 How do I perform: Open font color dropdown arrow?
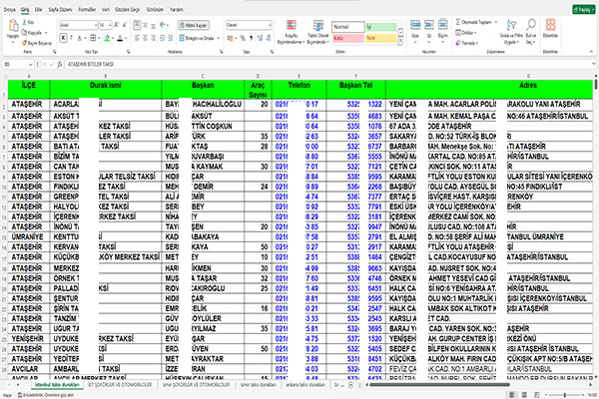pos(126,38)
